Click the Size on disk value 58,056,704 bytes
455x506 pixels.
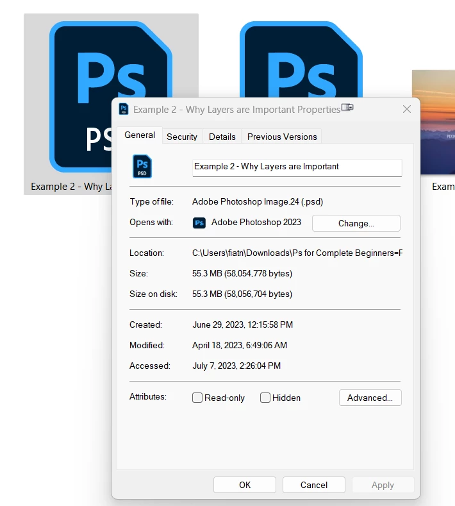(242, 294)
